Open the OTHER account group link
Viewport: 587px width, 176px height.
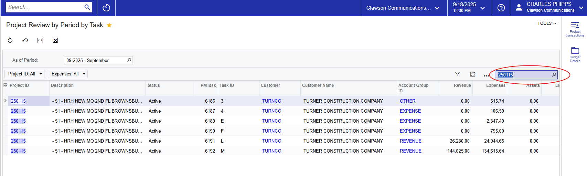(407, 101)
